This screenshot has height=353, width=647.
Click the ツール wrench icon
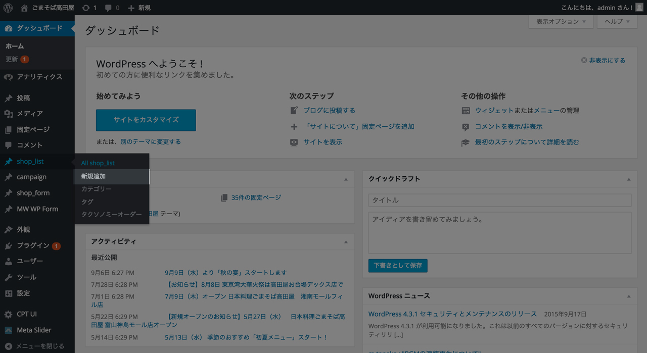point(8,277)
